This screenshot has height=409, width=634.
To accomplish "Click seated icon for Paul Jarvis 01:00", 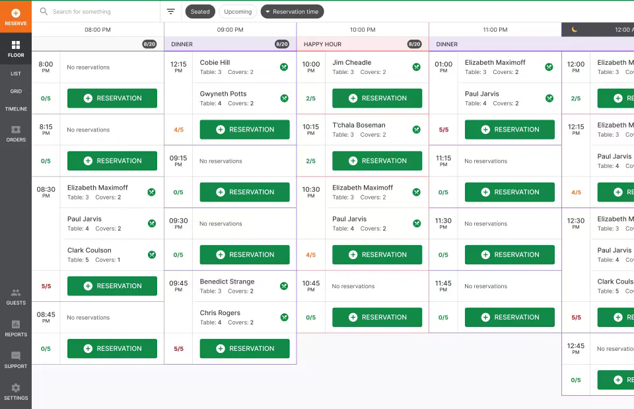I will coord(549,98).
